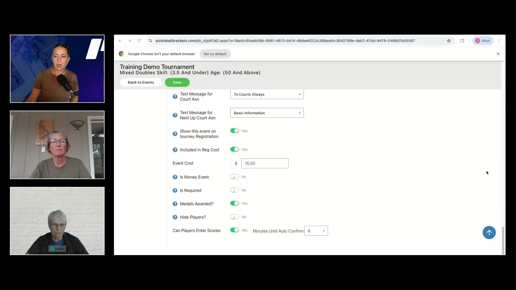Click the Event Cost input field
The height and width of the screenshot is (290, 516).
[265, 163]
